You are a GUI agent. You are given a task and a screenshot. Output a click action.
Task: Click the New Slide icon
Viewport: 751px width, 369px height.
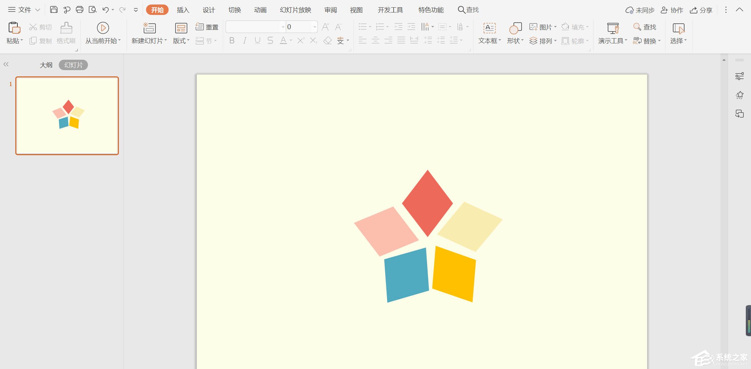pyautogui.click(x=149, y=28)
